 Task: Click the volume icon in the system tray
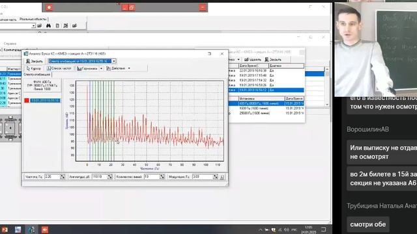coord(287,229)
